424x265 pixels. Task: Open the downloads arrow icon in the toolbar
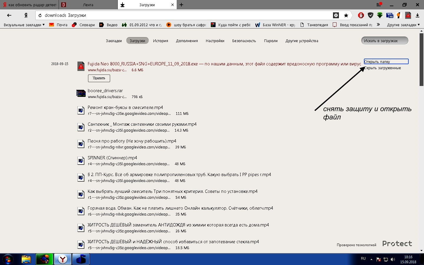pos(418,15)
